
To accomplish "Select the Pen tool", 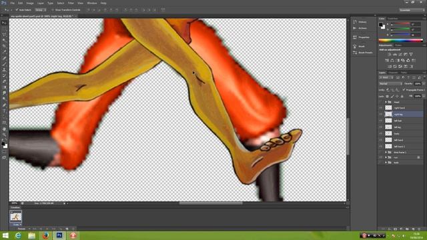I will 4,105.
